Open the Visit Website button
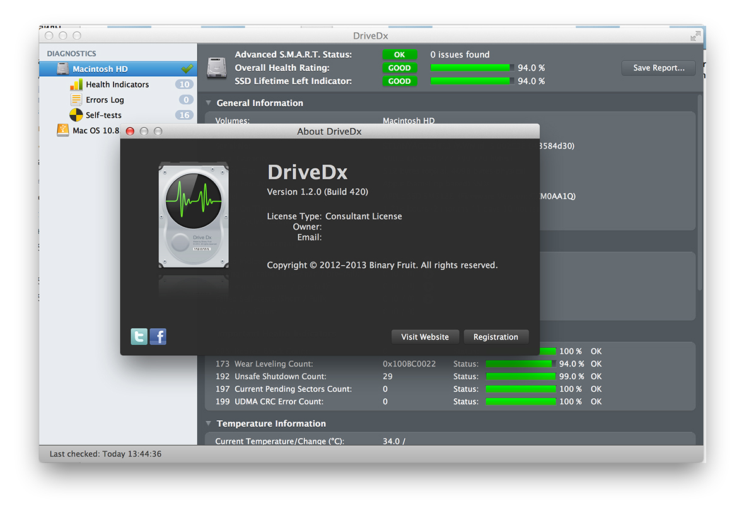This screenshot has height=514, width=744. (x=425, y=336)
